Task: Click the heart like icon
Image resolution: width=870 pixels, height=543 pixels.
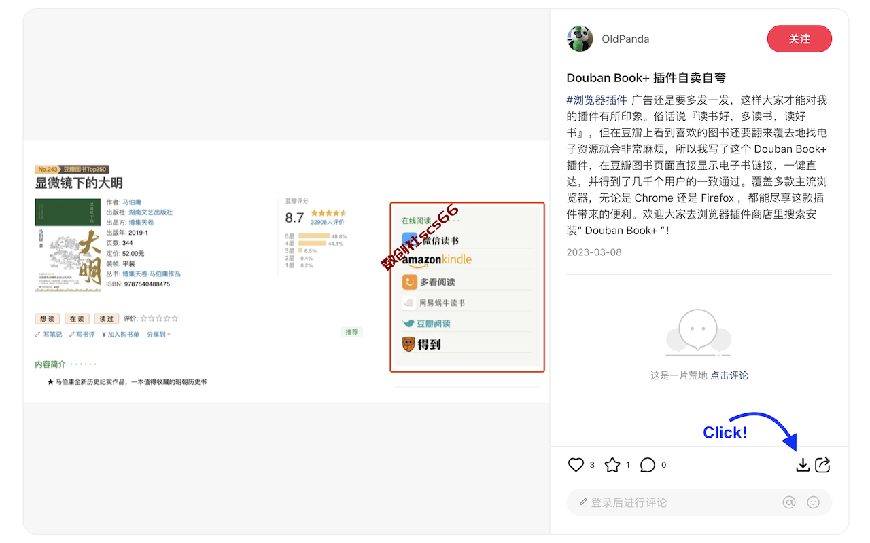Action: click(576, 465)
